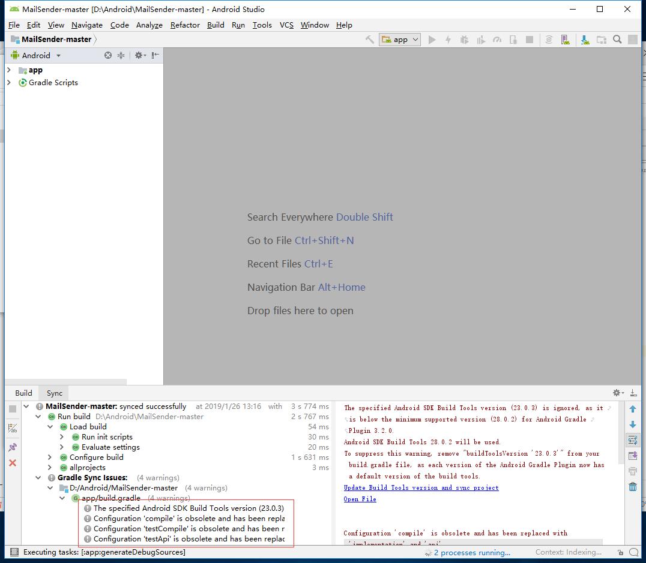The width and height of the screenshot is (646, 563).
Task: Toggle the Pin Tab icon in Build panel
Action: click(x=13, y=447)
